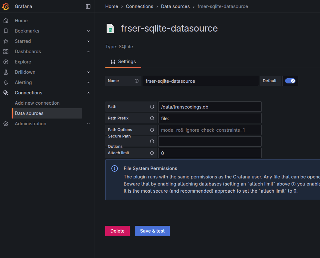Select Data sources in the sidebar
Screen dimensions: 320x258
point(47,113)
